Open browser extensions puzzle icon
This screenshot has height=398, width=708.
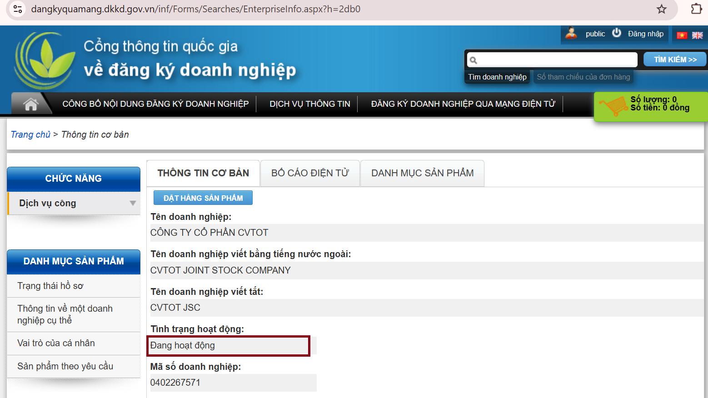[696, 9]
